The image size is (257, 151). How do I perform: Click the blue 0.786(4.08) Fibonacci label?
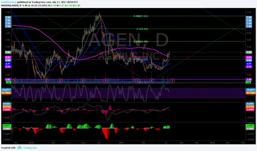tap(141, 59)
